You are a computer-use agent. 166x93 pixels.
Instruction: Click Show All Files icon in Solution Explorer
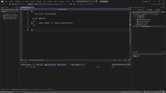pyautogui.click(x=151, y=10)
